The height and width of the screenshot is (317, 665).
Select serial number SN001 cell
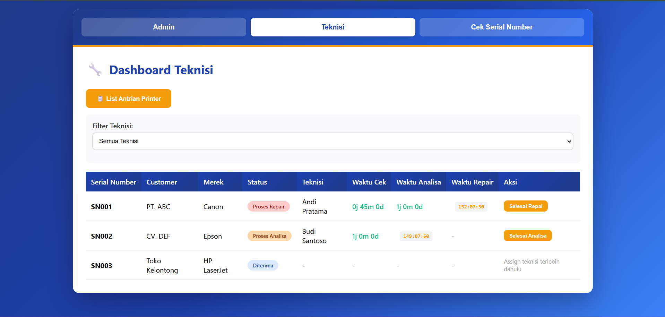tap(102, 207)
